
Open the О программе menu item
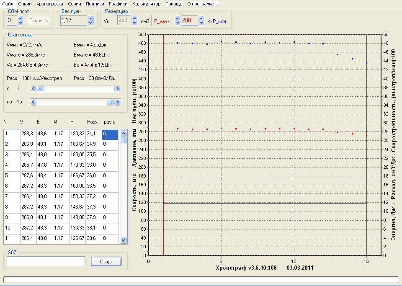203,4
